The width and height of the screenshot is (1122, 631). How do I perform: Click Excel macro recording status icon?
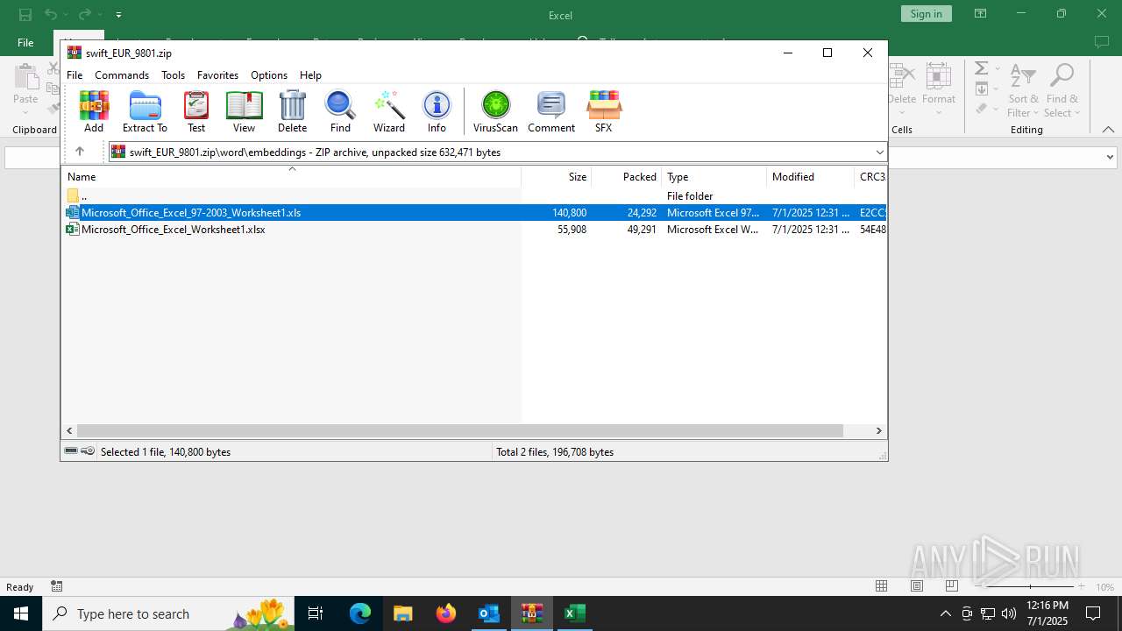pos(57,586)
